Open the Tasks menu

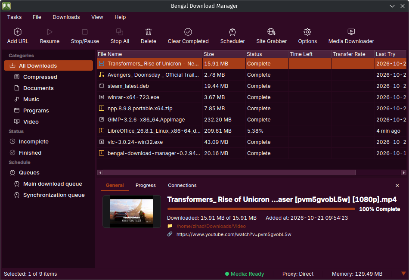pyautogui.click(x=14, y=17)
